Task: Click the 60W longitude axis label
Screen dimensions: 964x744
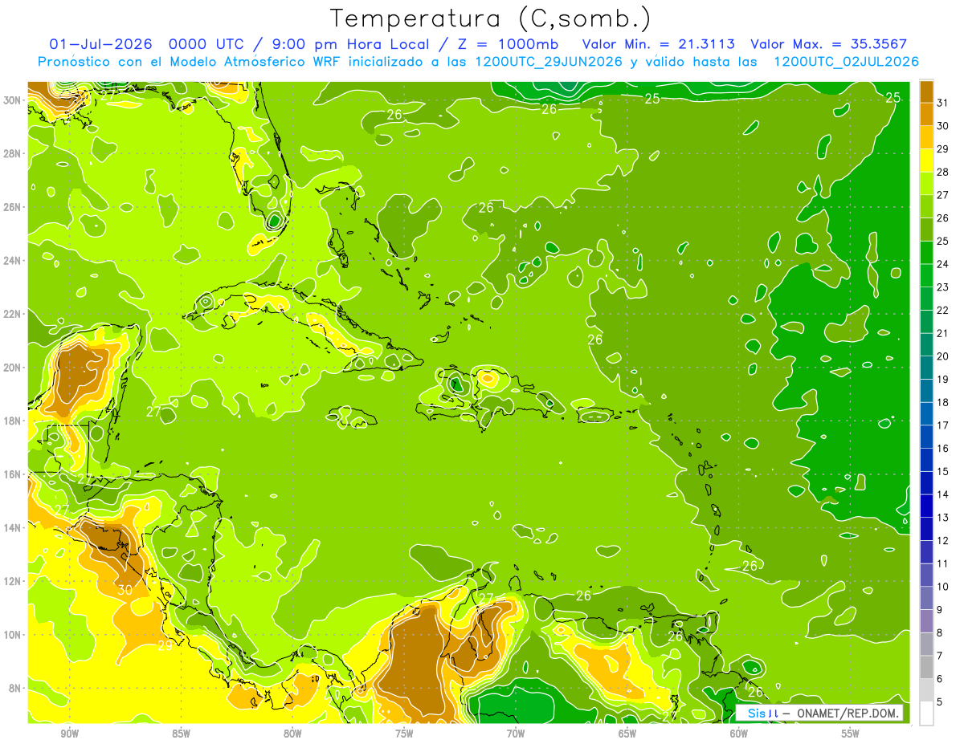Action: pos(739,734)
